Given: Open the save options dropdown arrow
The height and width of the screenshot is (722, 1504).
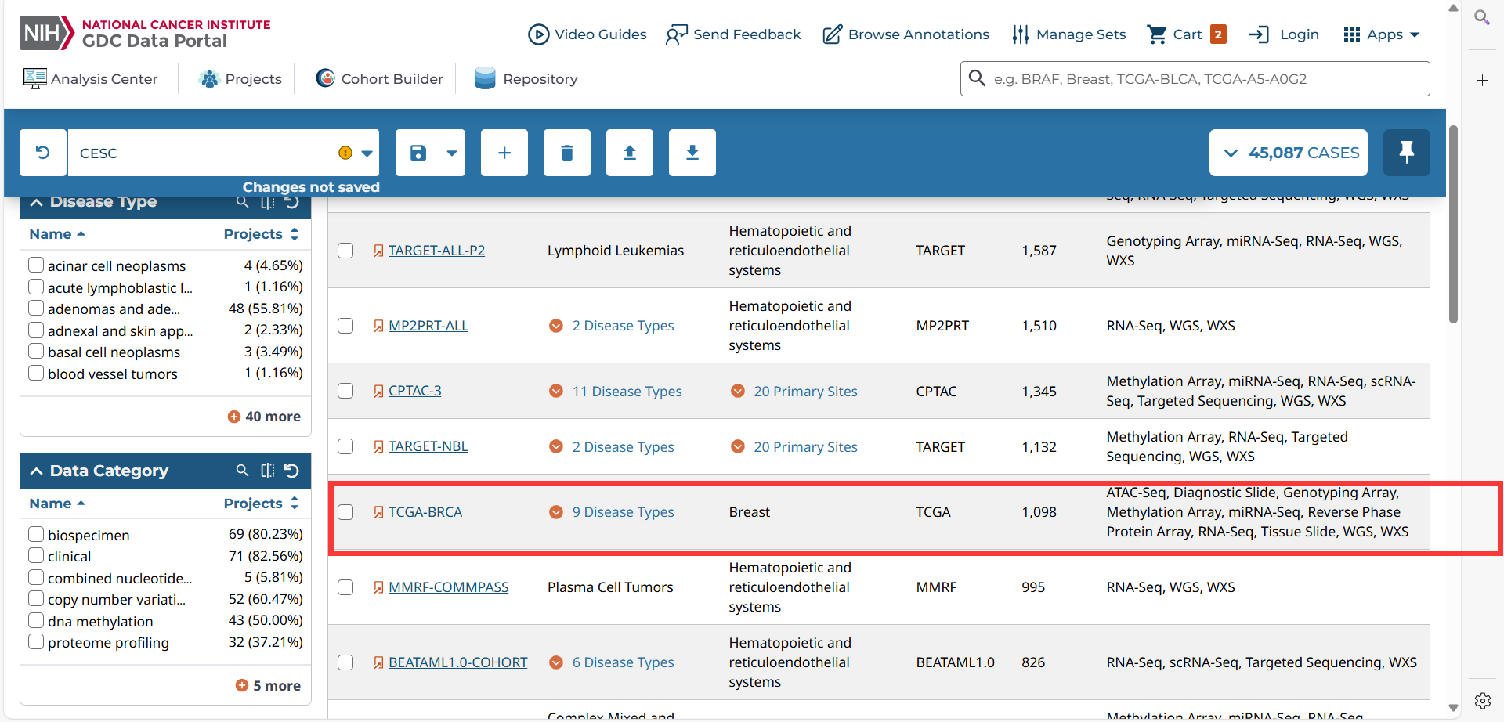Looking at the screenshot, I should 452,153.
